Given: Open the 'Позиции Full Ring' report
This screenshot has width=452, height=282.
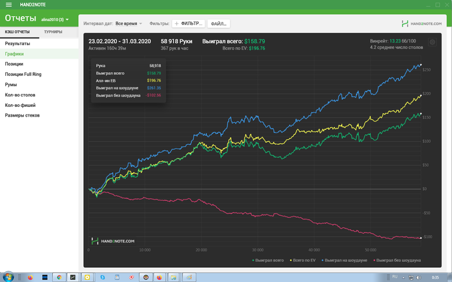Looking at the screenshot, I should pos(39,74).
